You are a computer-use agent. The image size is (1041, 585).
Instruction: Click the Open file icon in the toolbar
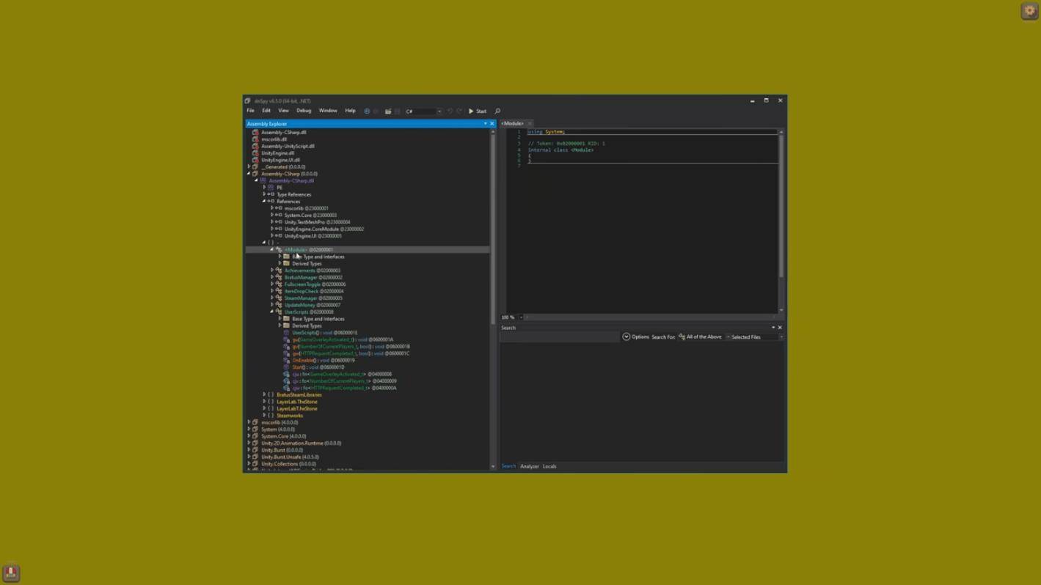coord(388,111)
